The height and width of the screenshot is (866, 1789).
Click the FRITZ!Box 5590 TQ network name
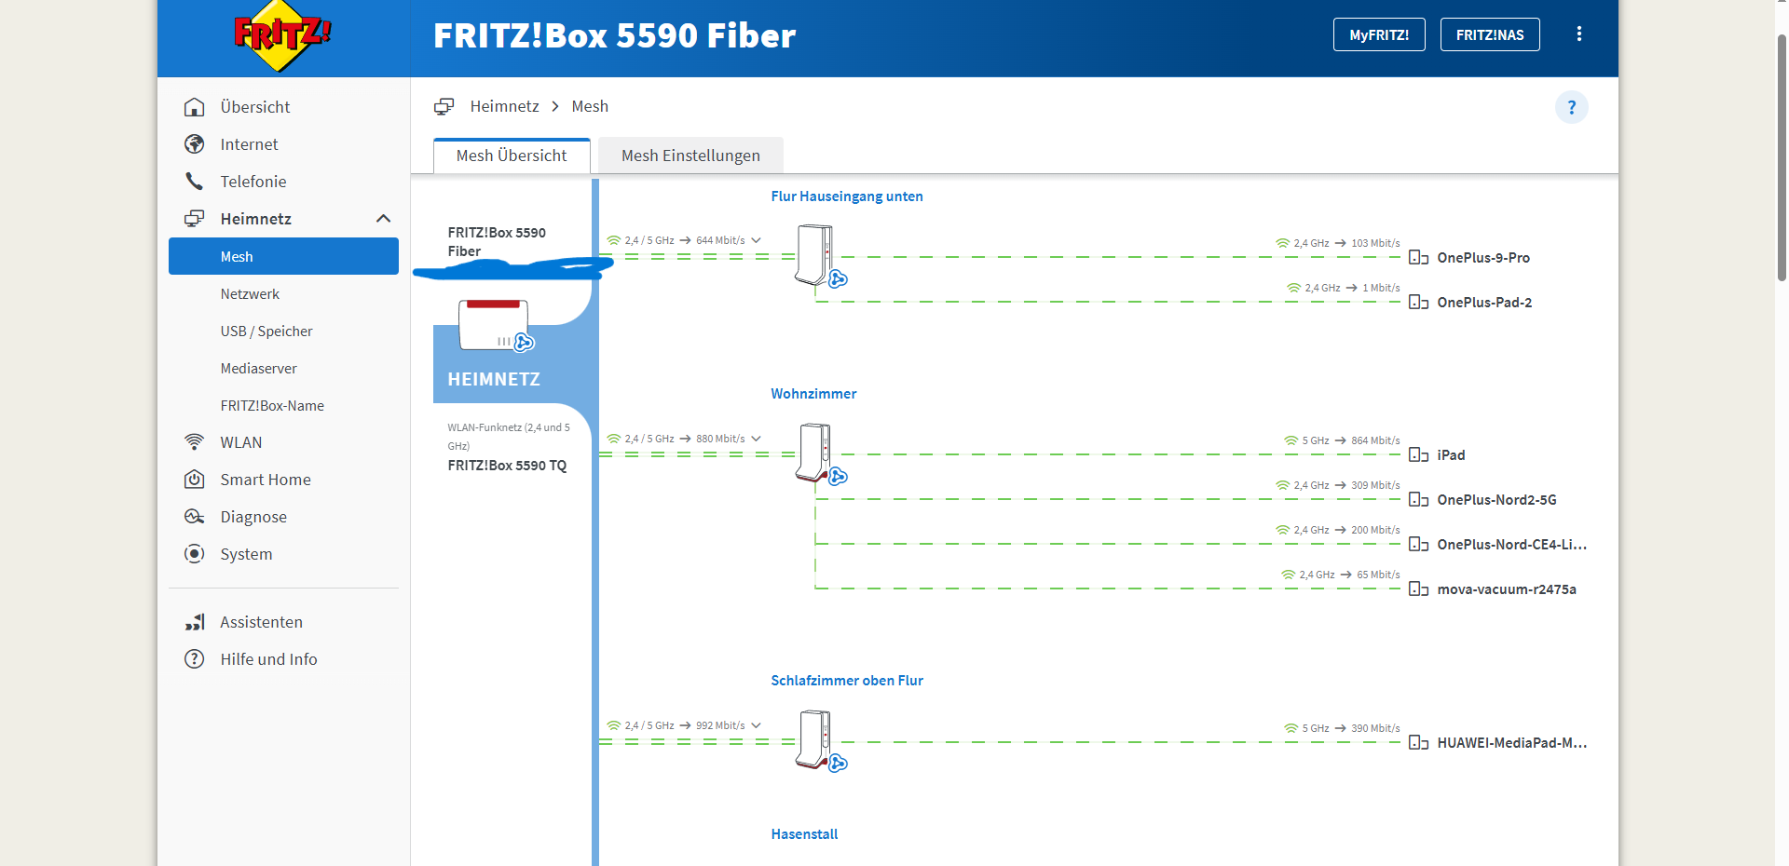coord(507,466)
